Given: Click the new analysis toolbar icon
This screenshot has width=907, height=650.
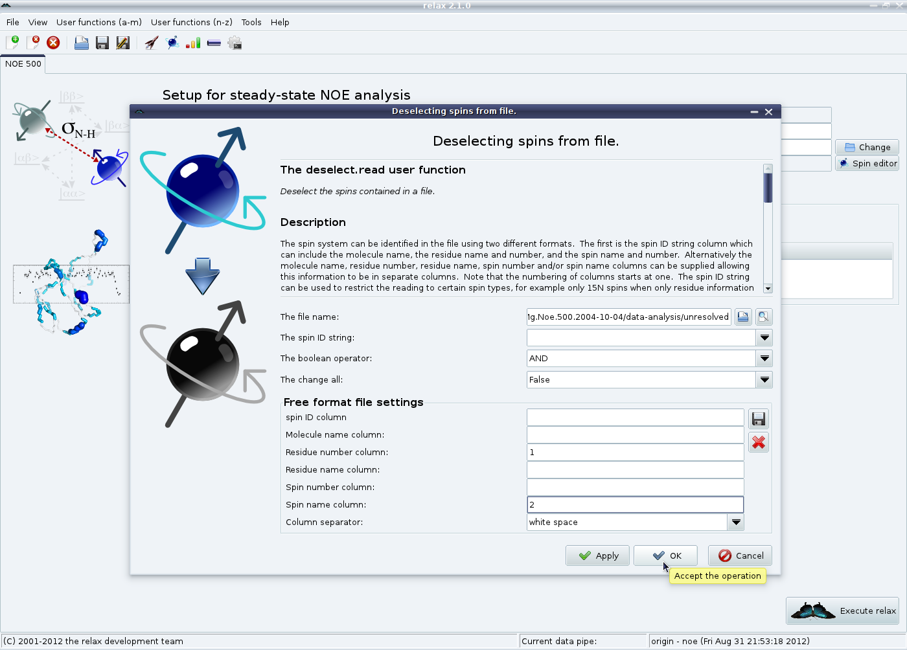Looking at the screenshot, I should [12, 43].
